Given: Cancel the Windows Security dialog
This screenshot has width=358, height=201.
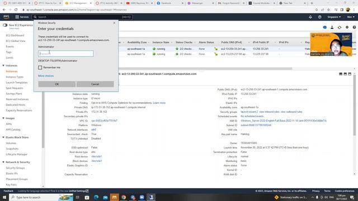Looking at the screenshot, I should pos(95,84).
